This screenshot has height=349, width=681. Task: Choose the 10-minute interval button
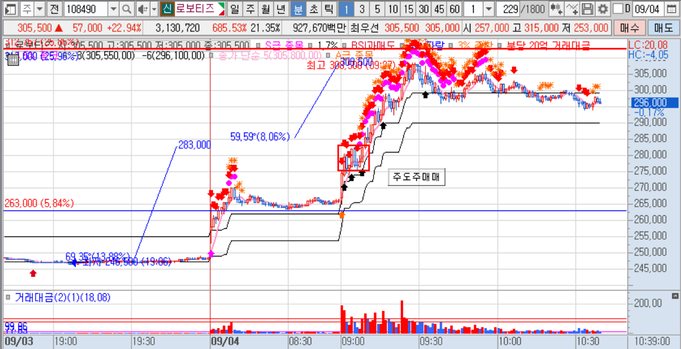click(393, 9)
